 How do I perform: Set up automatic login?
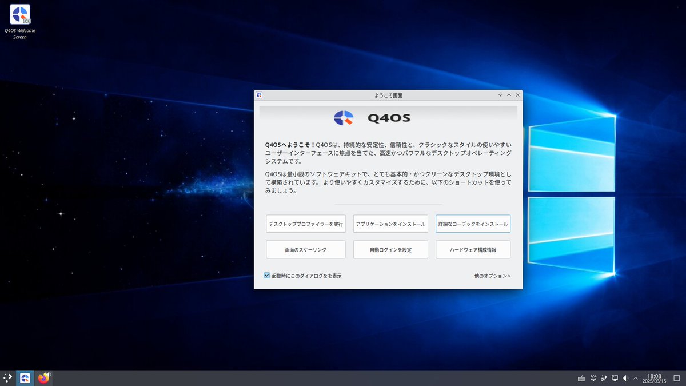pyautogui.click(x=390, y=249)
